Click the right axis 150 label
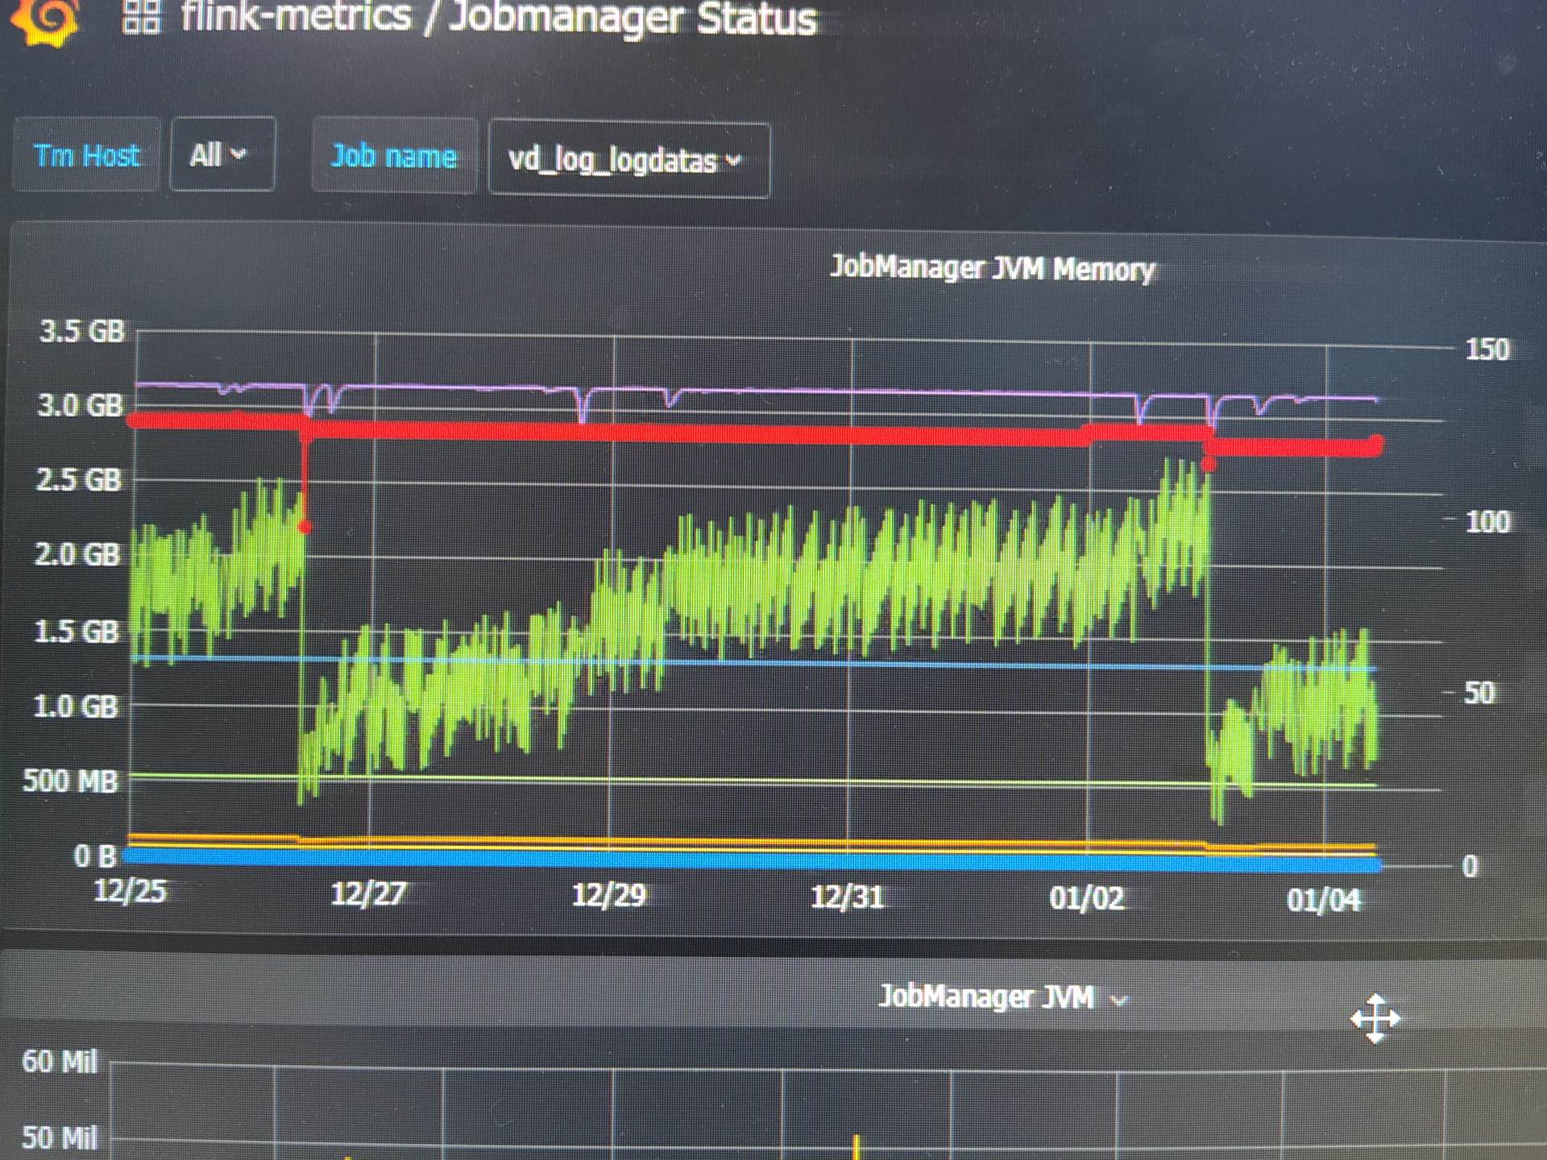Viewport: 1547px width, 1160px height. pos(1487,350)
